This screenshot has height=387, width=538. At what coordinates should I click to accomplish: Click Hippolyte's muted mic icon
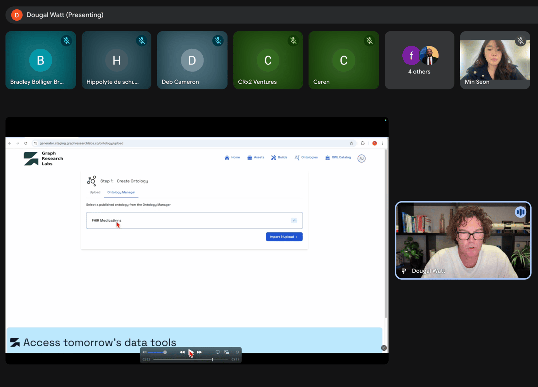(142, 41)
